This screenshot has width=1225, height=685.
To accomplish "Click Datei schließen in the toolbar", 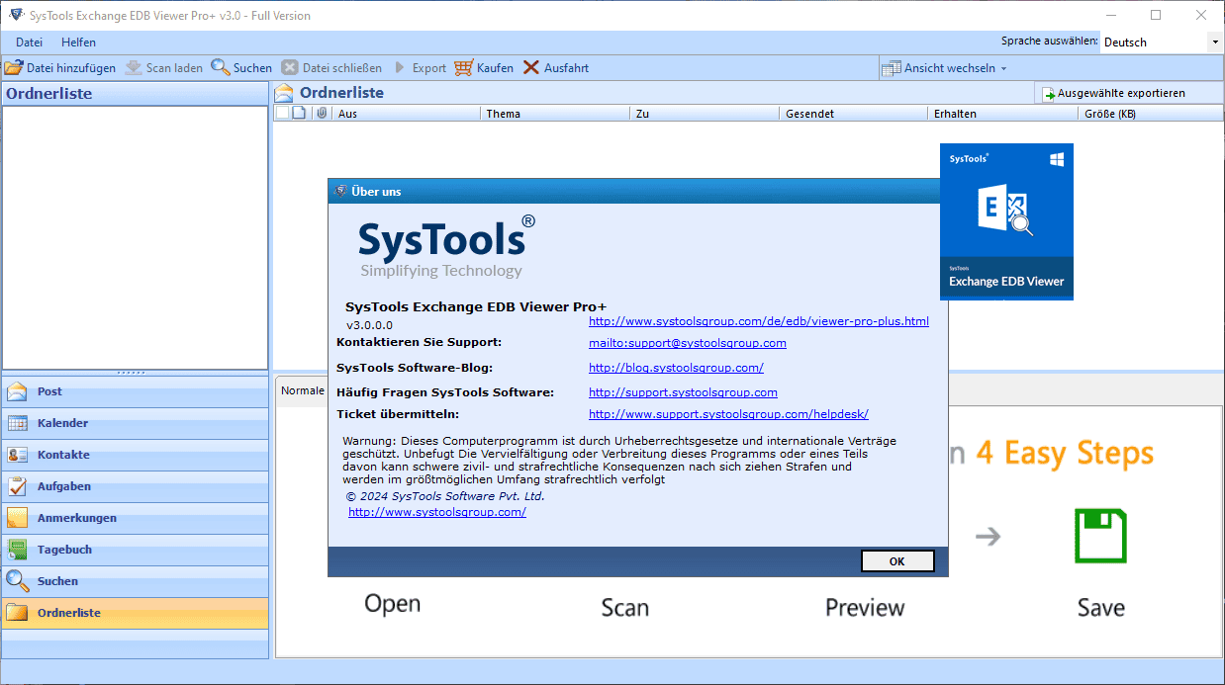I will [x=331, y=68].
